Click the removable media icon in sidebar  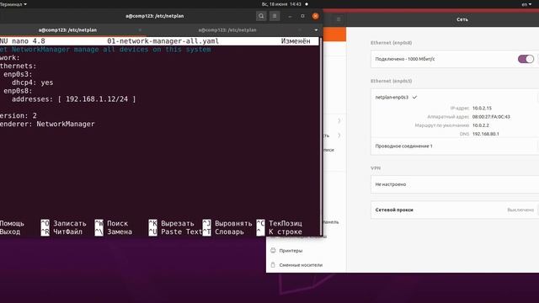[x=273, y=265]
